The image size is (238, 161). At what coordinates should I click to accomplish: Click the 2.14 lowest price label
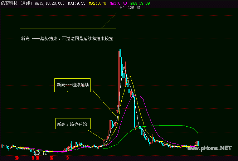pos(42,154)
